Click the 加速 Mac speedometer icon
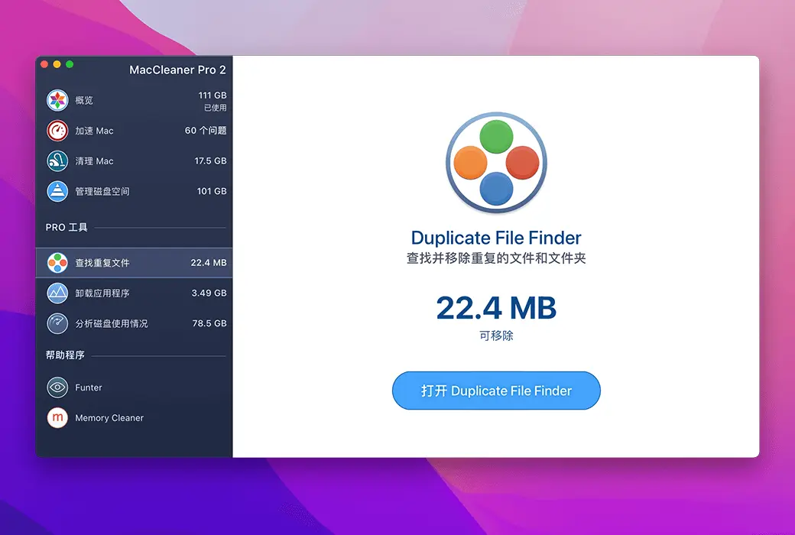This screenshot has width=795, height=535. point(57,131)
